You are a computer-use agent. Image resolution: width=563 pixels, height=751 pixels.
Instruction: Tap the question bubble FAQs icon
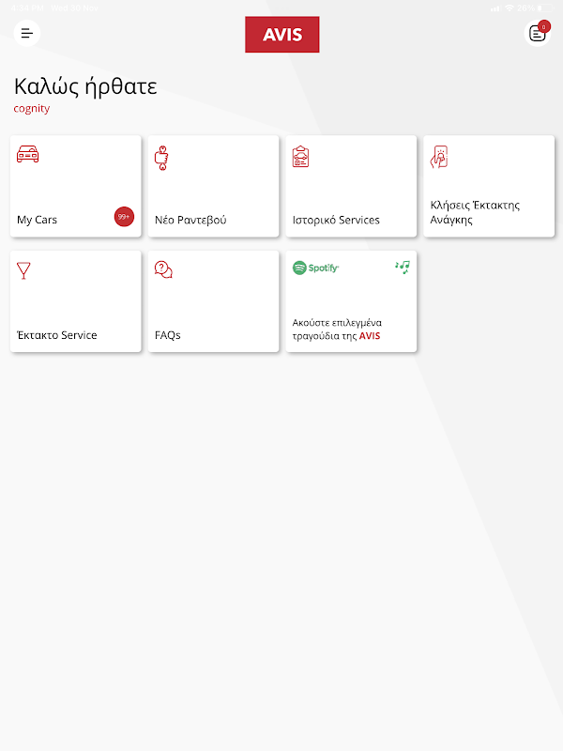pyautogui.click(x=163, y=269)
